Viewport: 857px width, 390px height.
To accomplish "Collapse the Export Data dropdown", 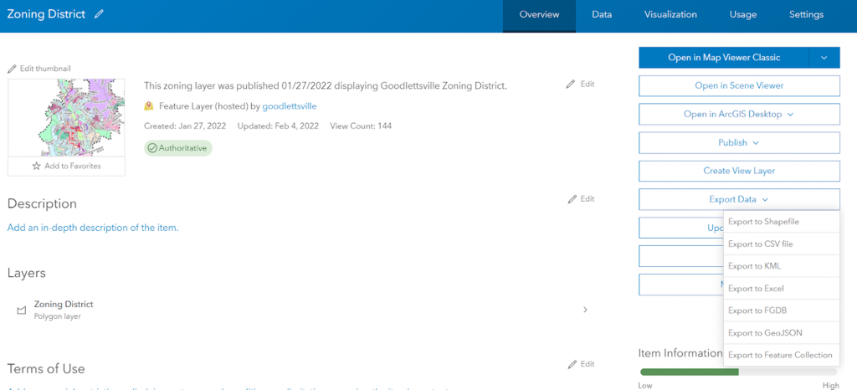I will click(765, 199).
